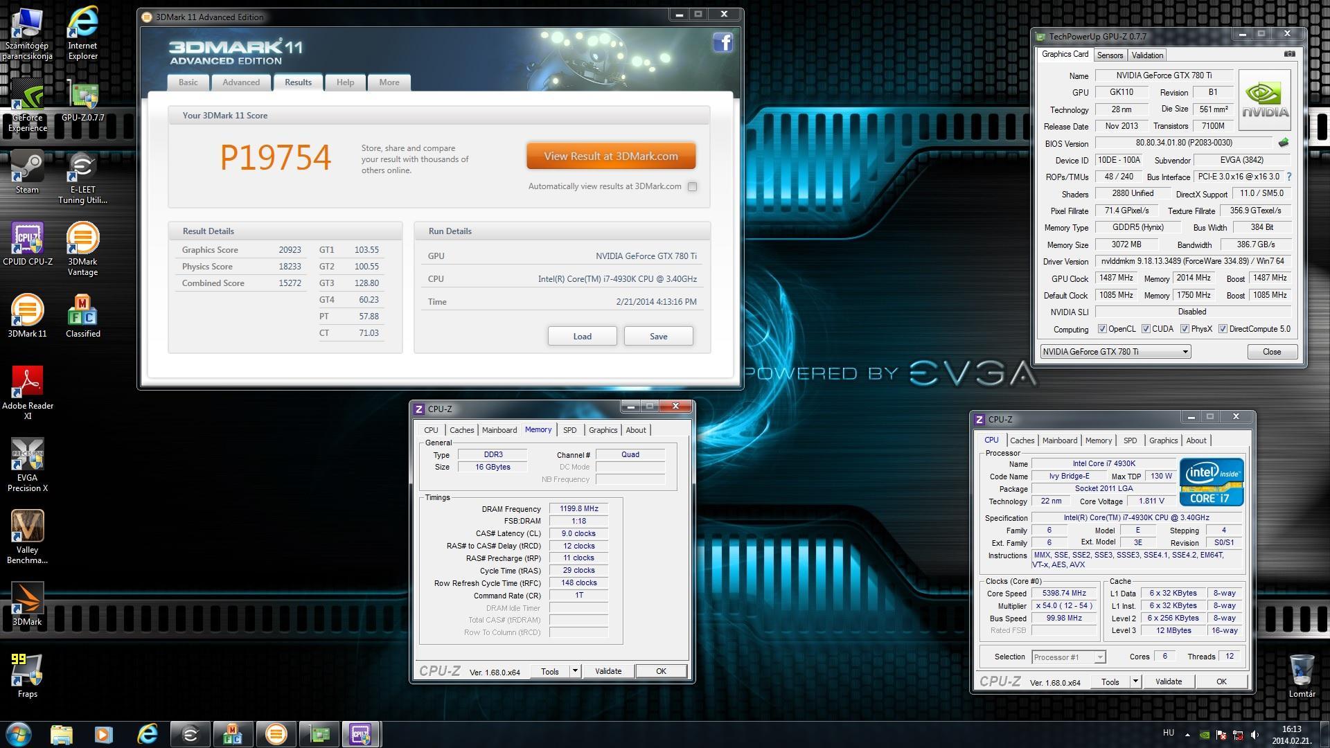Open the Számítógép parancsikonja desktop icon
Screen dimensions: 1330x748
pyautogui.click(x=27, y=32)
